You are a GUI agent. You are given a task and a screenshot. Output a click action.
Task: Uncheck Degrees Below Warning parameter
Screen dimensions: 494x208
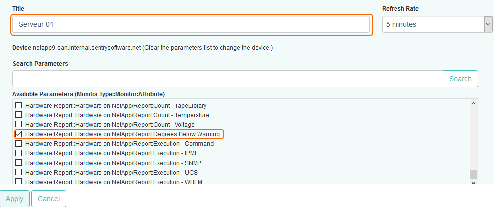19,134
